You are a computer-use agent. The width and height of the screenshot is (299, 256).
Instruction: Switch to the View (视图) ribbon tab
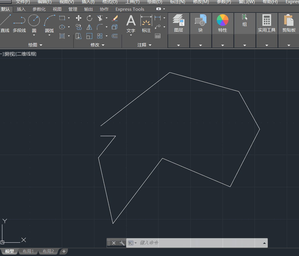tap(57, 9)
